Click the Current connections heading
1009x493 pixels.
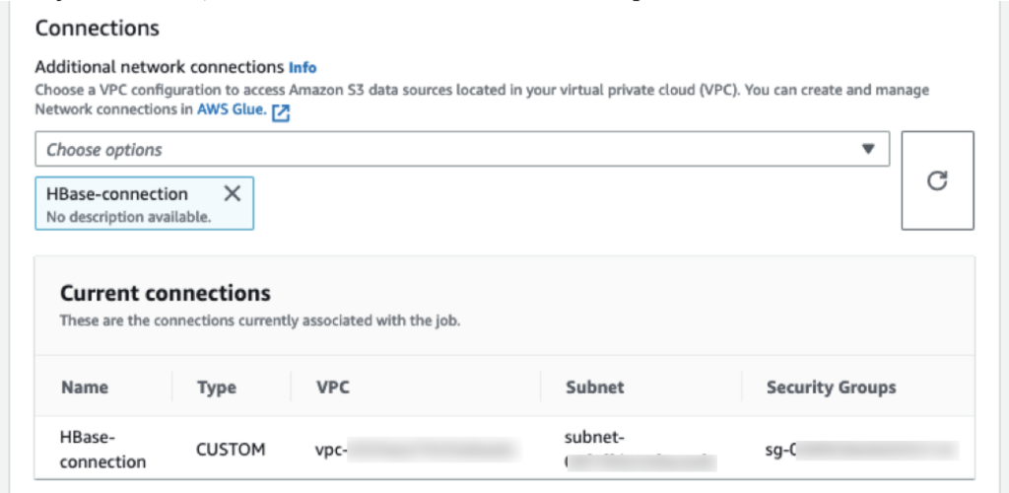coord(165,294)
